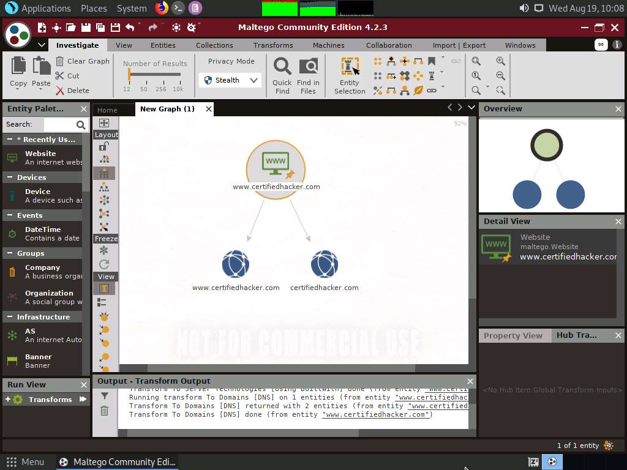Toggle the block layout mode button
Viewport: 627px width, 470px height.
point(104,173)
